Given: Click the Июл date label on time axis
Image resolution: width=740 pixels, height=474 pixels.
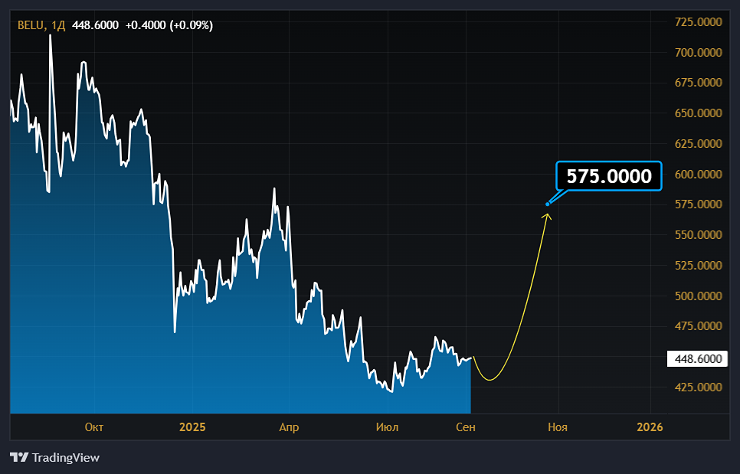Looking at the screenshot, I should (387, 427).
